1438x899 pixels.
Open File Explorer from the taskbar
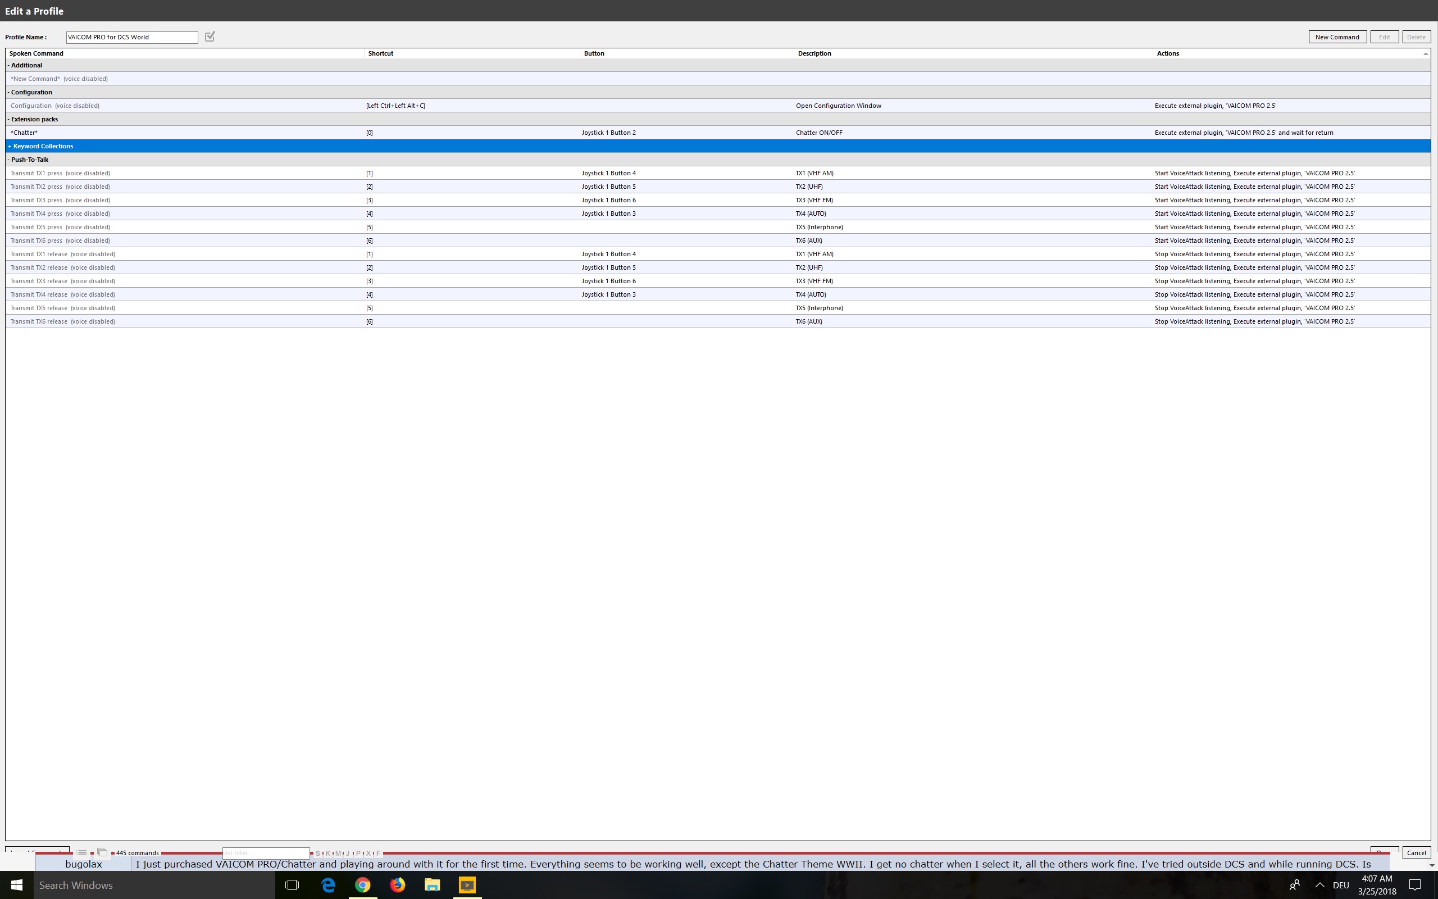[x=432, y=886]
